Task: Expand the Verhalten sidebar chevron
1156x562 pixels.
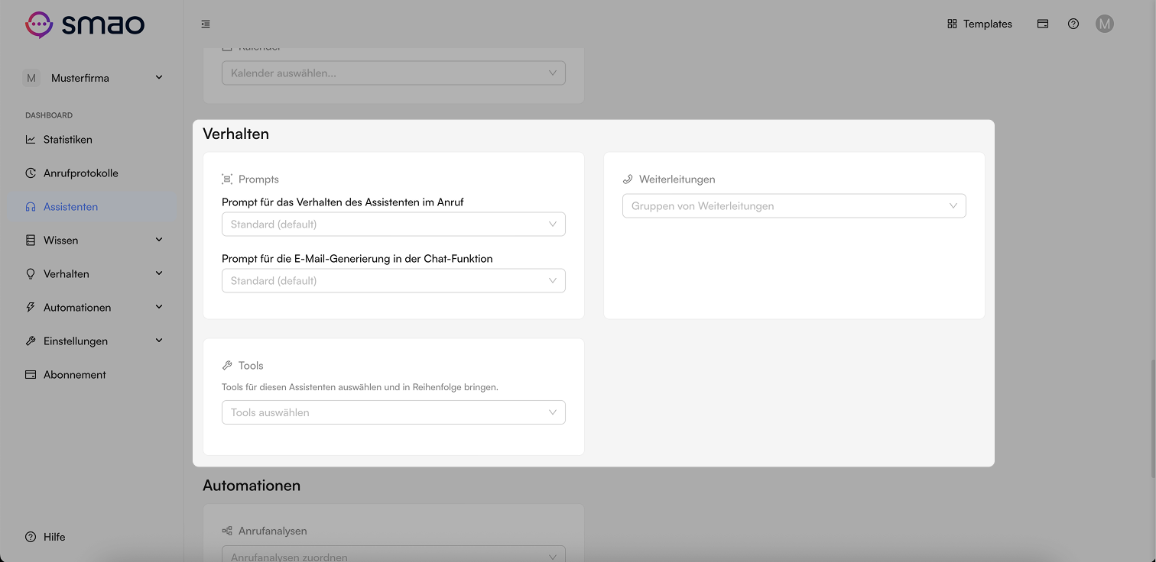Action: click(x=159, y=273)
